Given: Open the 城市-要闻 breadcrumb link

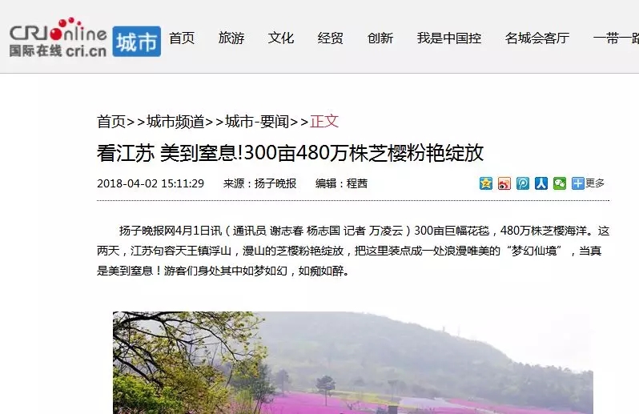Looking at the screenshot, I should [x=257, y=122].
